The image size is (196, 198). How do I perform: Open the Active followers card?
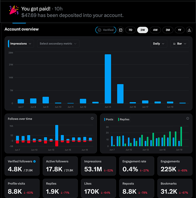[x=60, y=166]
